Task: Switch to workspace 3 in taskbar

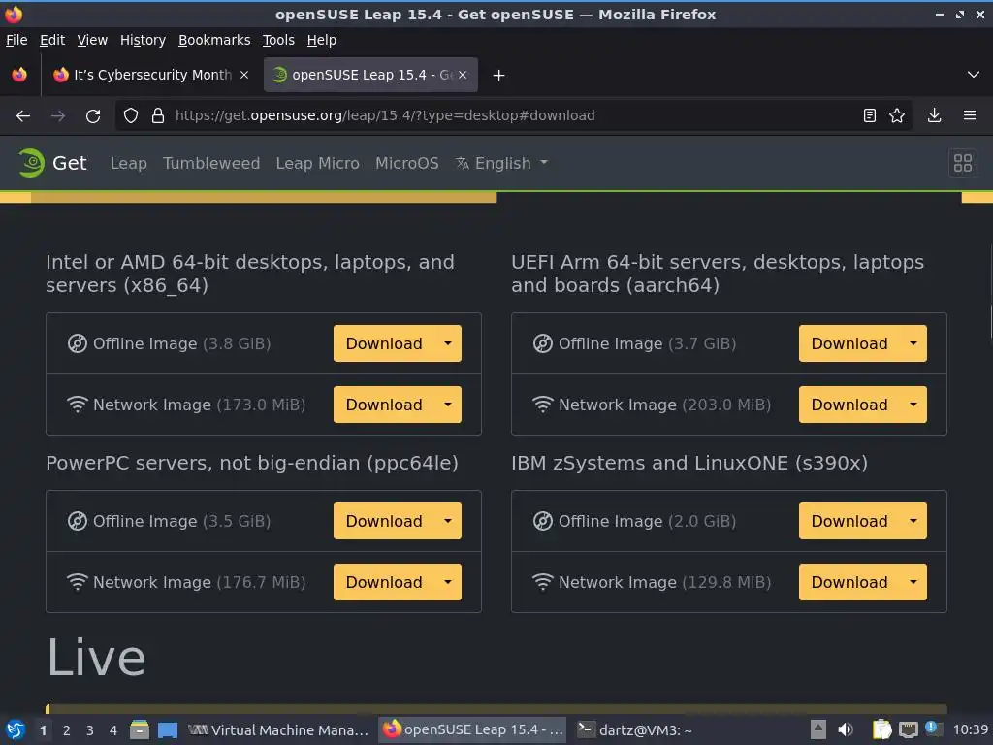Action: coord(90,730)
